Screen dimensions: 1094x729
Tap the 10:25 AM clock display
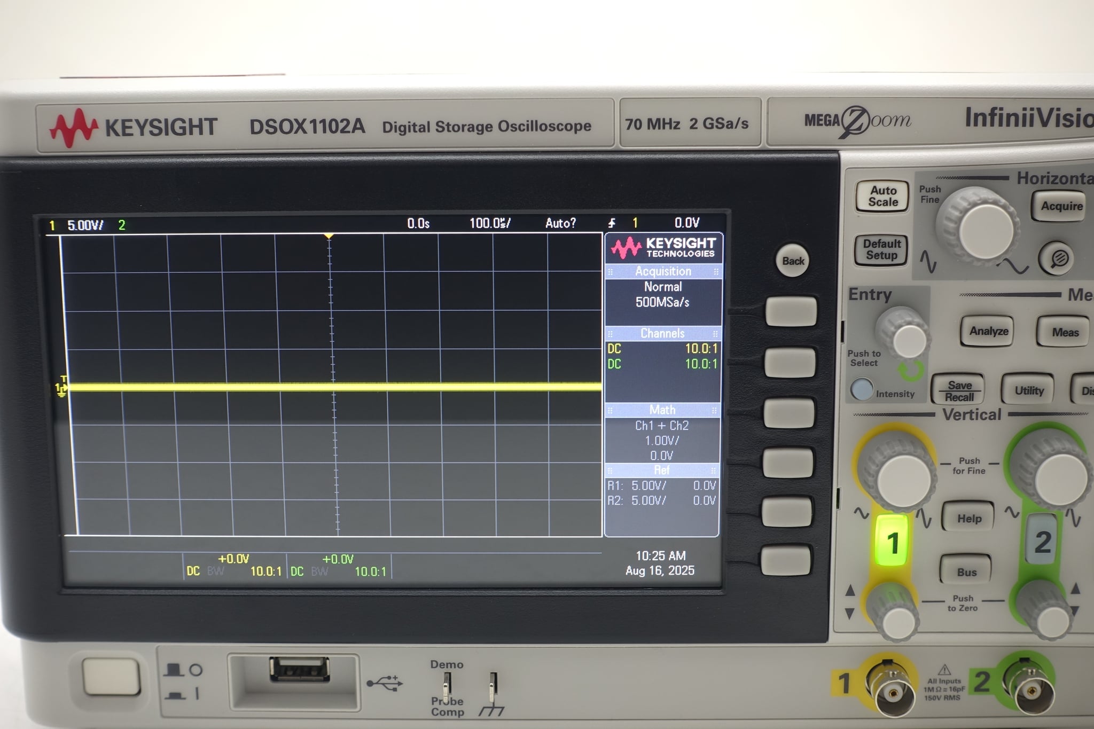(660, 555)
